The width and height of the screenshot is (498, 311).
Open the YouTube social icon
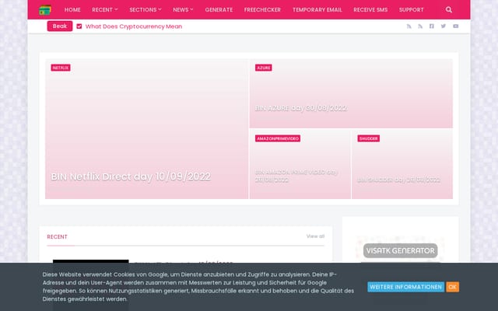[x=455, y=26]
